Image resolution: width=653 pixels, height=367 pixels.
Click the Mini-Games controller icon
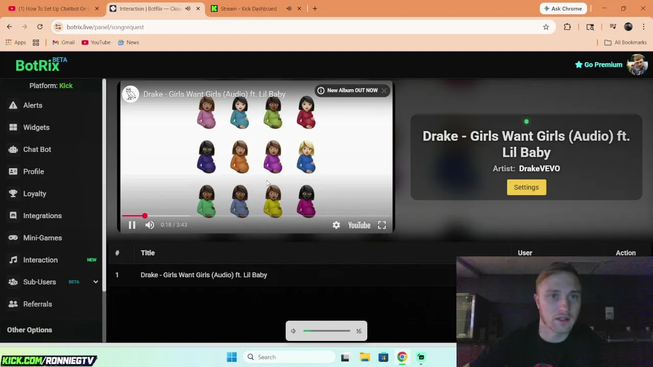pos(13,238)
